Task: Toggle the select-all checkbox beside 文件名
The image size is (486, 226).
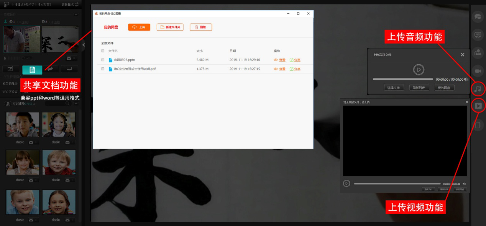Action: click(x=103, y=50)
